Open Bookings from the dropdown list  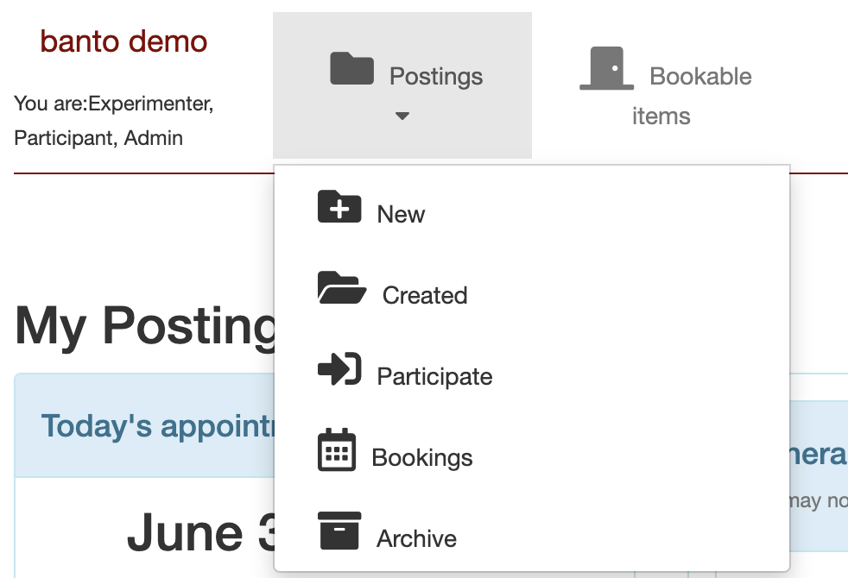(422, 457)
